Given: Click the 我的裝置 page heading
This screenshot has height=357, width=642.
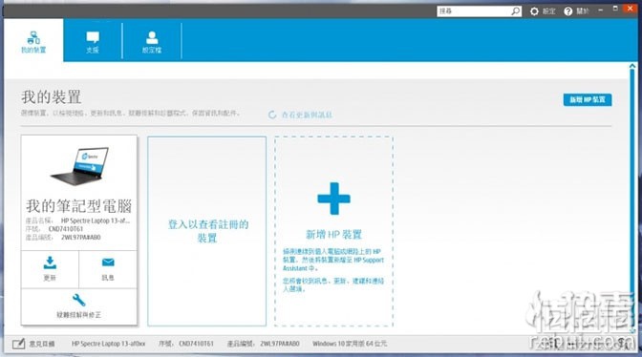Looking at the screenshot, I should [x=52, y=97].
